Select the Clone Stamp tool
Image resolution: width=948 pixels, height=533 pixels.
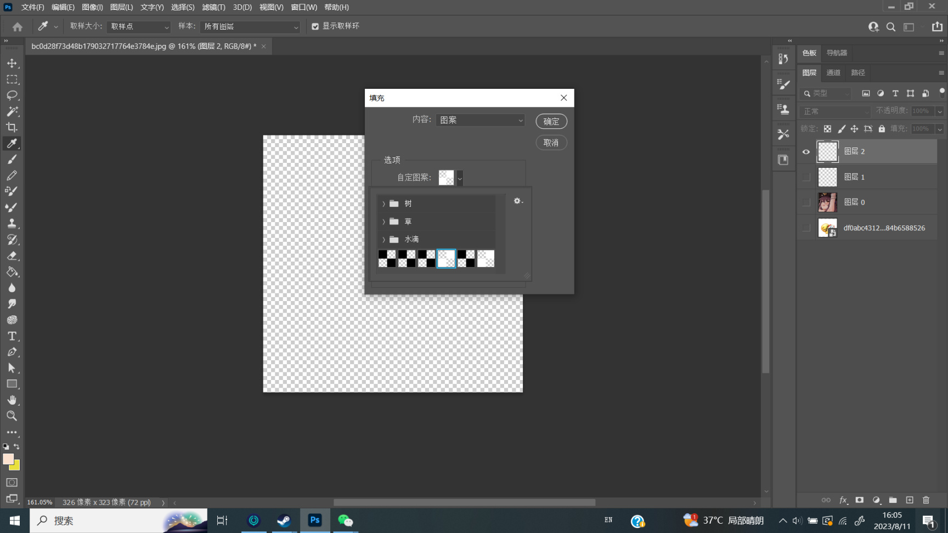click(x=12, y=223)
